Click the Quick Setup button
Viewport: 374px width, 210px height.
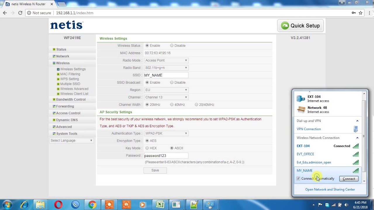(300, 26)
